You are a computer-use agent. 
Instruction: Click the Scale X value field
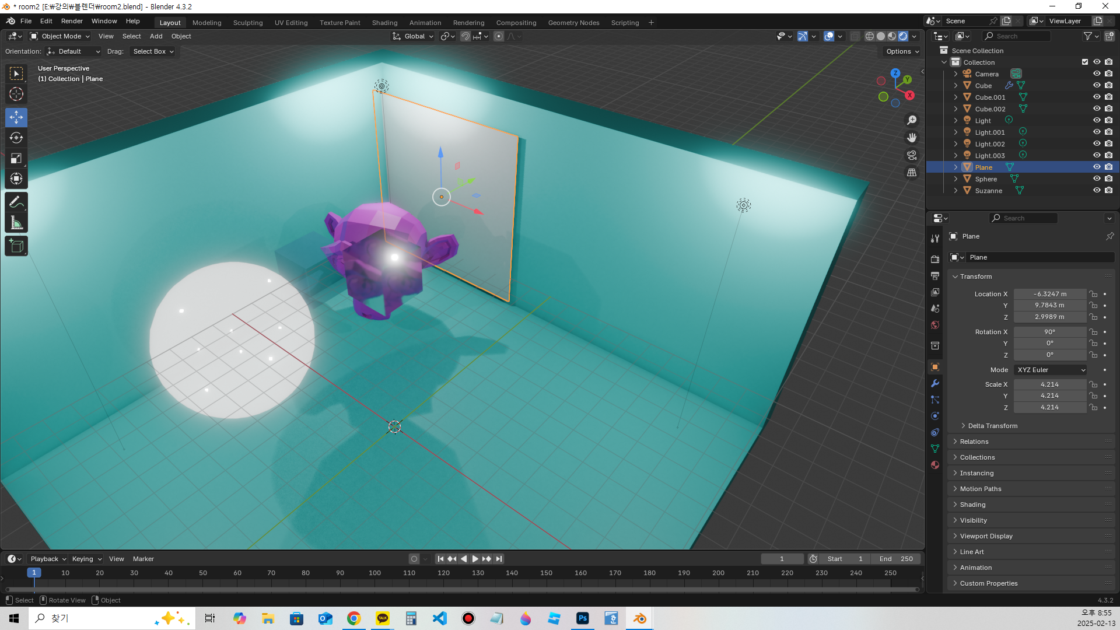pos(1049,384)
